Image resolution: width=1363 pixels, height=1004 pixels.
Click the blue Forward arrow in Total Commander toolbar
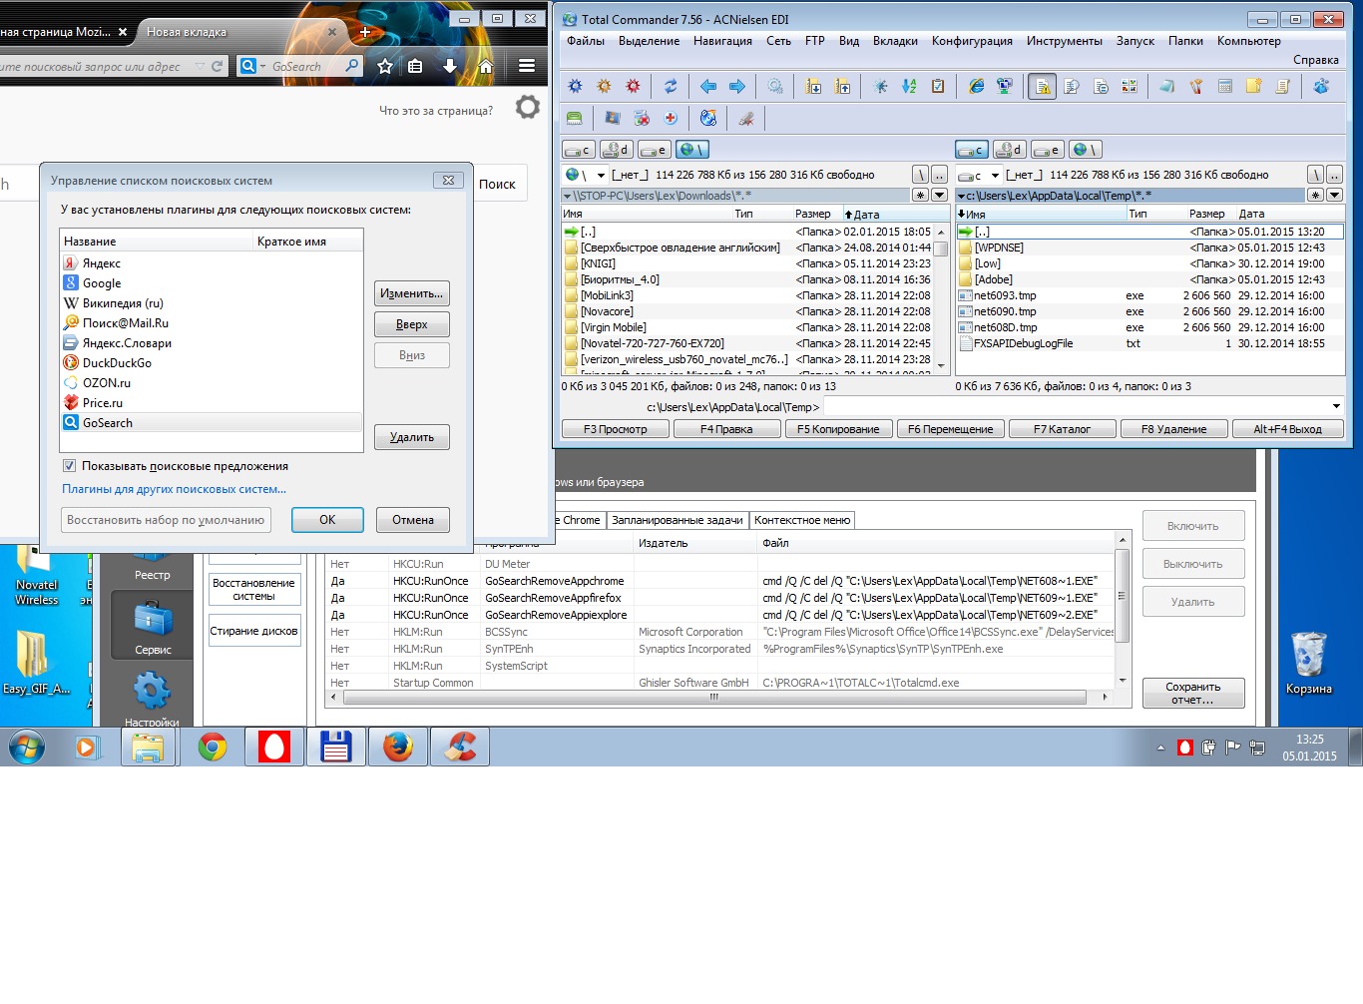coord(737,87)
